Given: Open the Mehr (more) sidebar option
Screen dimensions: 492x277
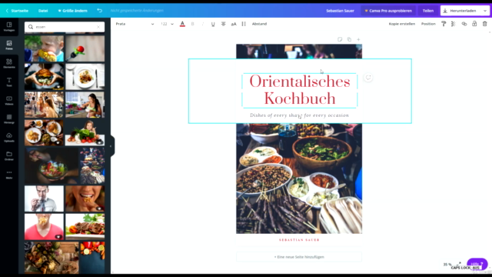Looking at the screenshot, I should 9,175.
